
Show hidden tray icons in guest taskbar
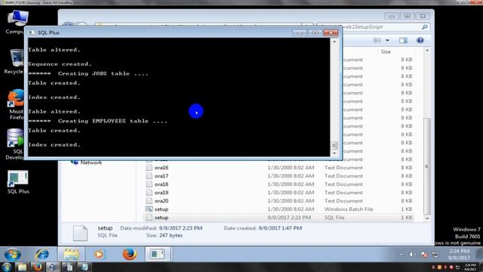(401, 255)
